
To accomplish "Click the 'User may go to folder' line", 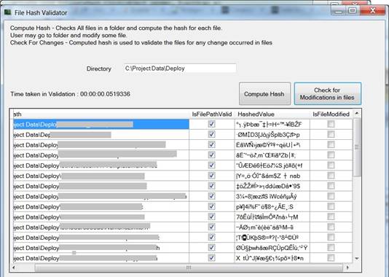I will [x=68, y=35].
